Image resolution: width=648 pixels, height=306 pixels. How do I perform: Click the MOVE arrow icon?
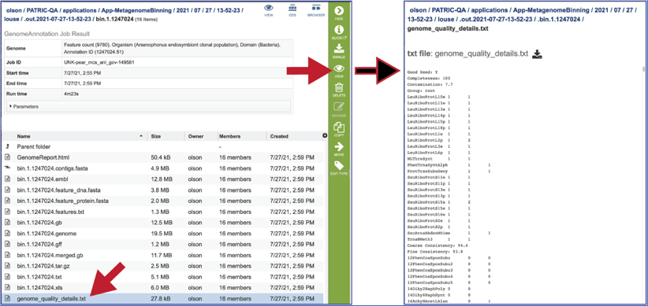pyautogui.click(x=339, y=146)
